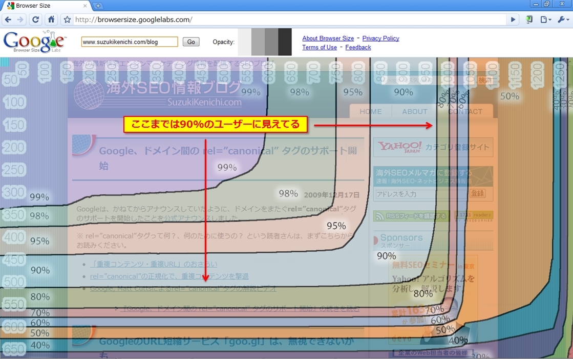
Task: Click the Google Browser Size Labs logo
Action: coord(34,42)
